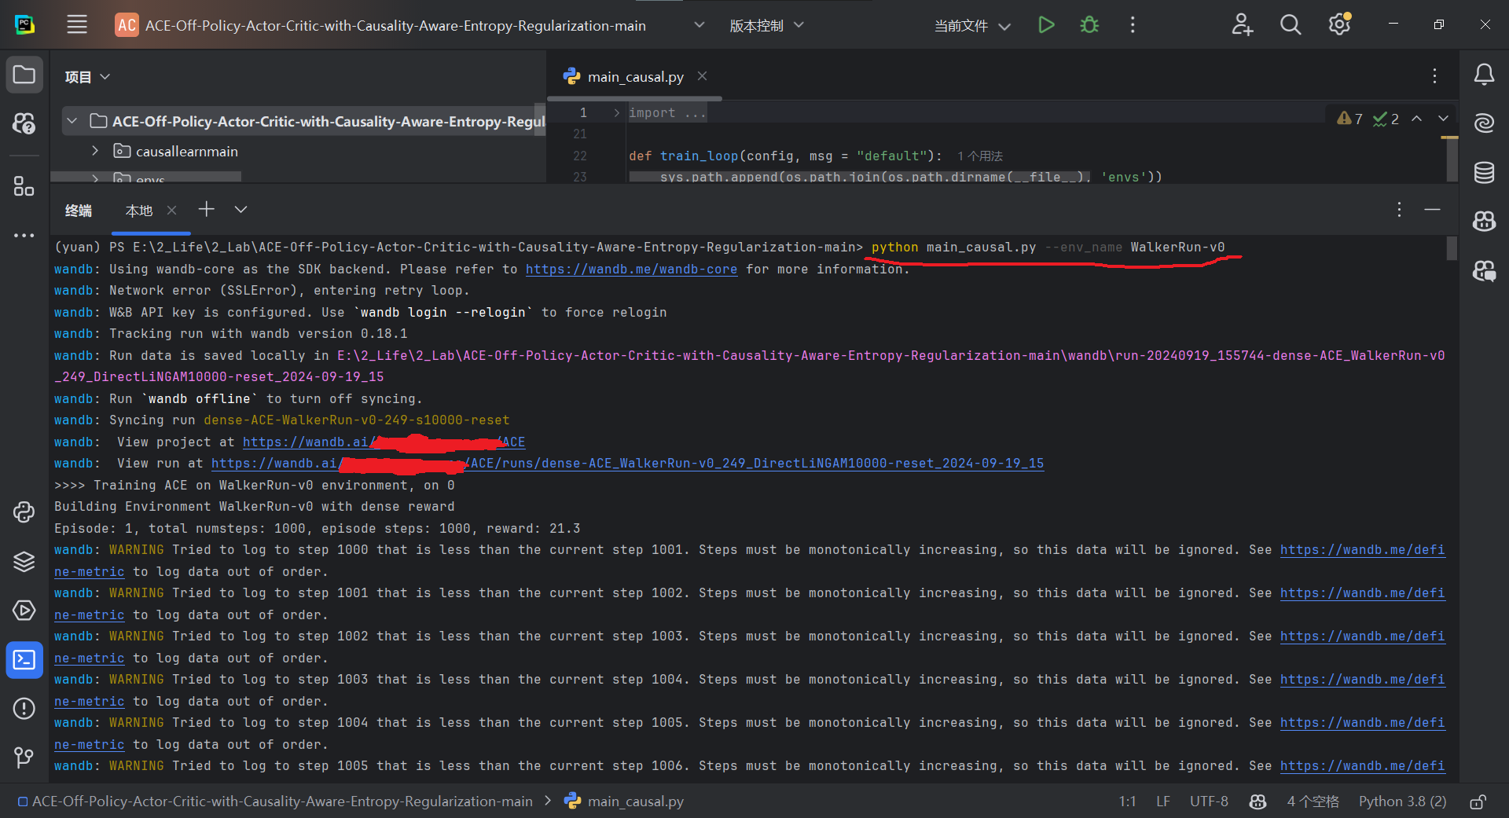Open terminal options menu
The height and width of the screenshot is (818, 1509).
pyautogui.click(x=1399, y=210)
